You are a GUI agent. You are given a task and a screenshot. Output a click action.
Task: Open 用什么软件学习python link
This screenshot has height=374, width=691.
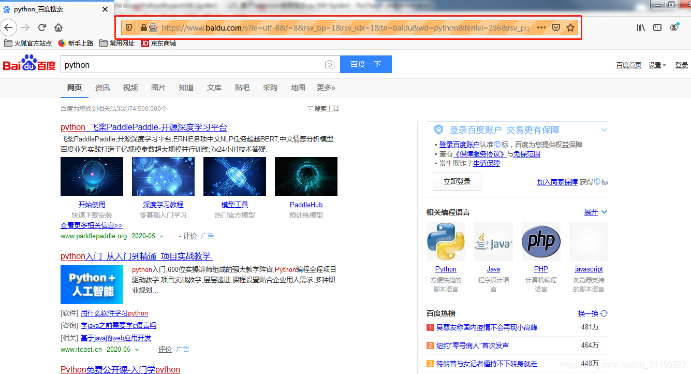114,313
